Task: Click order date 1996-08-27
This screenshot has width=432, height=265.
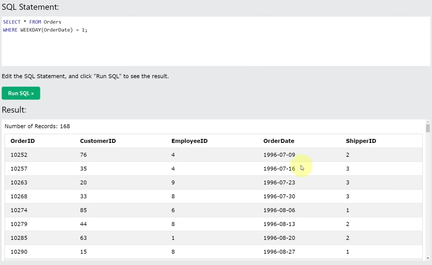Action: pos(279,252)
